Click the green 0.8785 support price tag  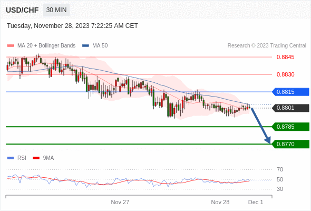point(291,127)
